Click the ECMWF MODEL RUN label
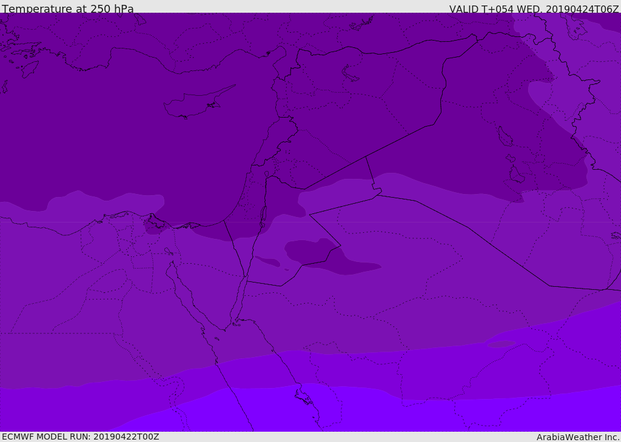This screenshot has height=442, width=621. tap(80, 437)
